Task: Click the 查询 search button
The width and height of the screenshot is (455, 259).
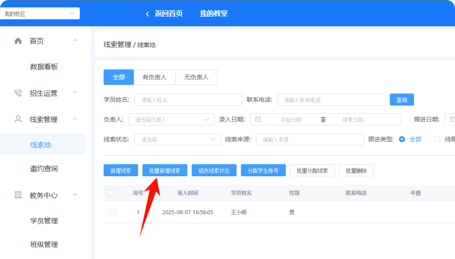Action: tap(401, 100)
